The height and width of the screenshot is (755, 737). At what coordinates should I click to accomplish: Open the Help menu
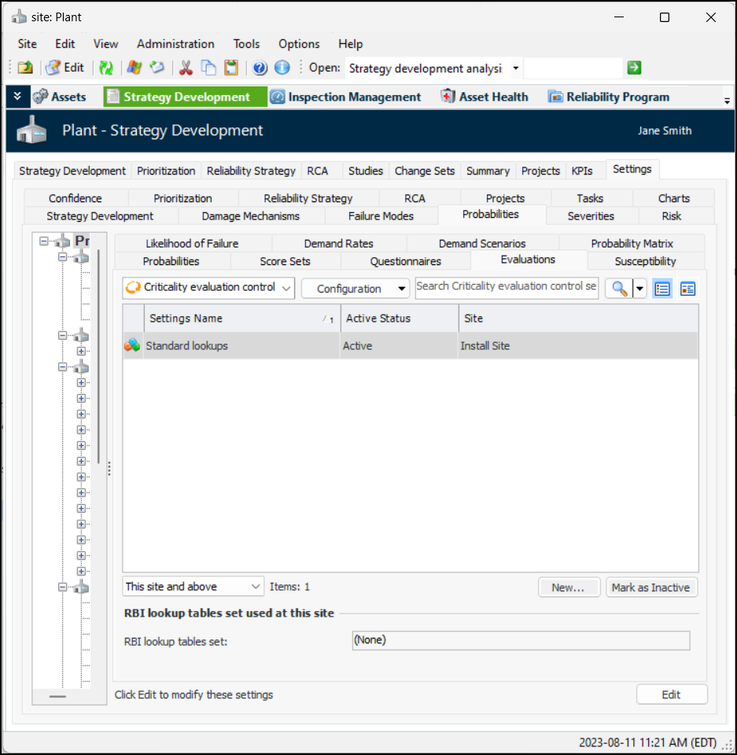[351, 44]
